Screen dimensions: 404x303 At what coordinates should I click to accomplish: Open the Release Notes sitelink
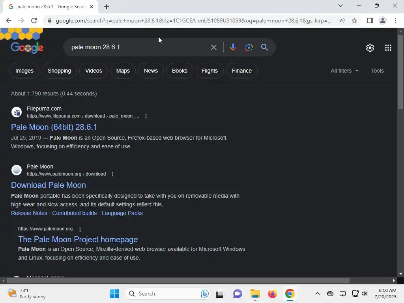point(29,213)
